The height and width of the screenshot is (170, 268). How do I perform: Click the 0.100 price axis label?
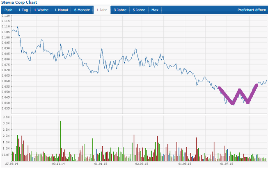coord(6,37)
